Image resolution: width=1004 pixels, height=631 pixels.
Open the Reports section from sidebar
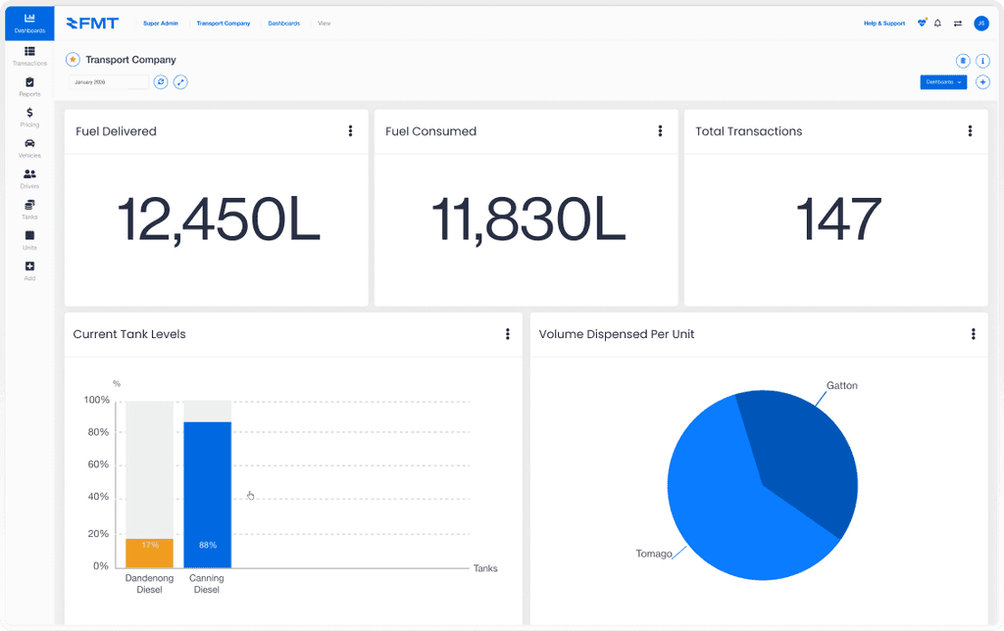click(29, 86)
